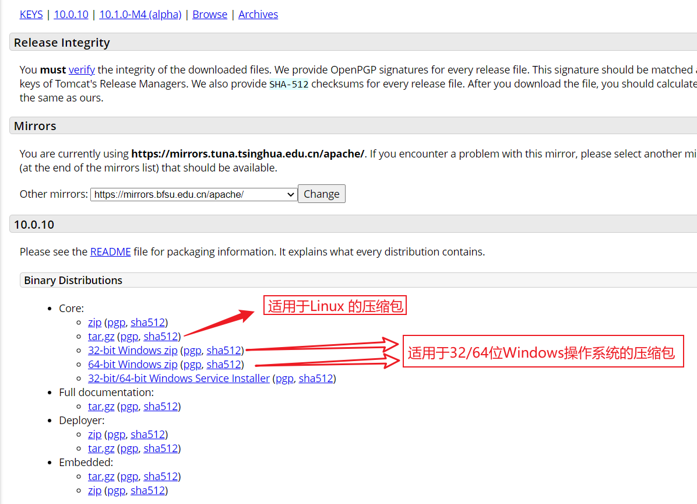Screen dimensions: 697x504
Task: Open sha512 checksum for 32-bit Windows zip
Action: coord(224,351)
